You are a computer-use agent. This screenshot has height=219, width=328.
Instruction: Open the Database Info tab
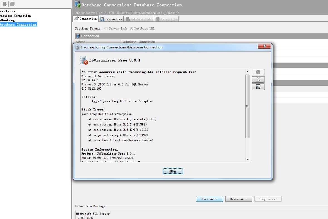coord(139,19)
